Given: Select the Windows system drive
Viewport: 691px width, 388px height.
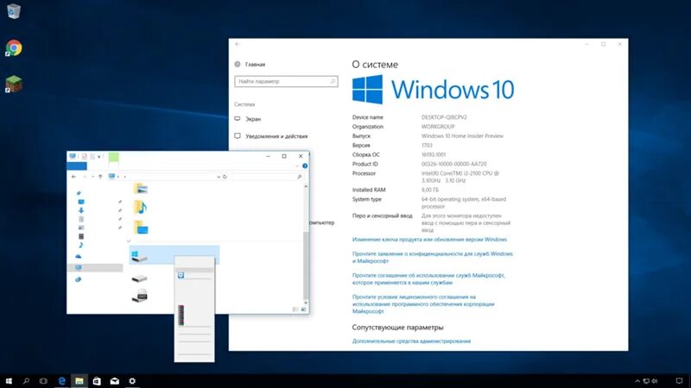Looking at the screenshot, I should (174, 255).
